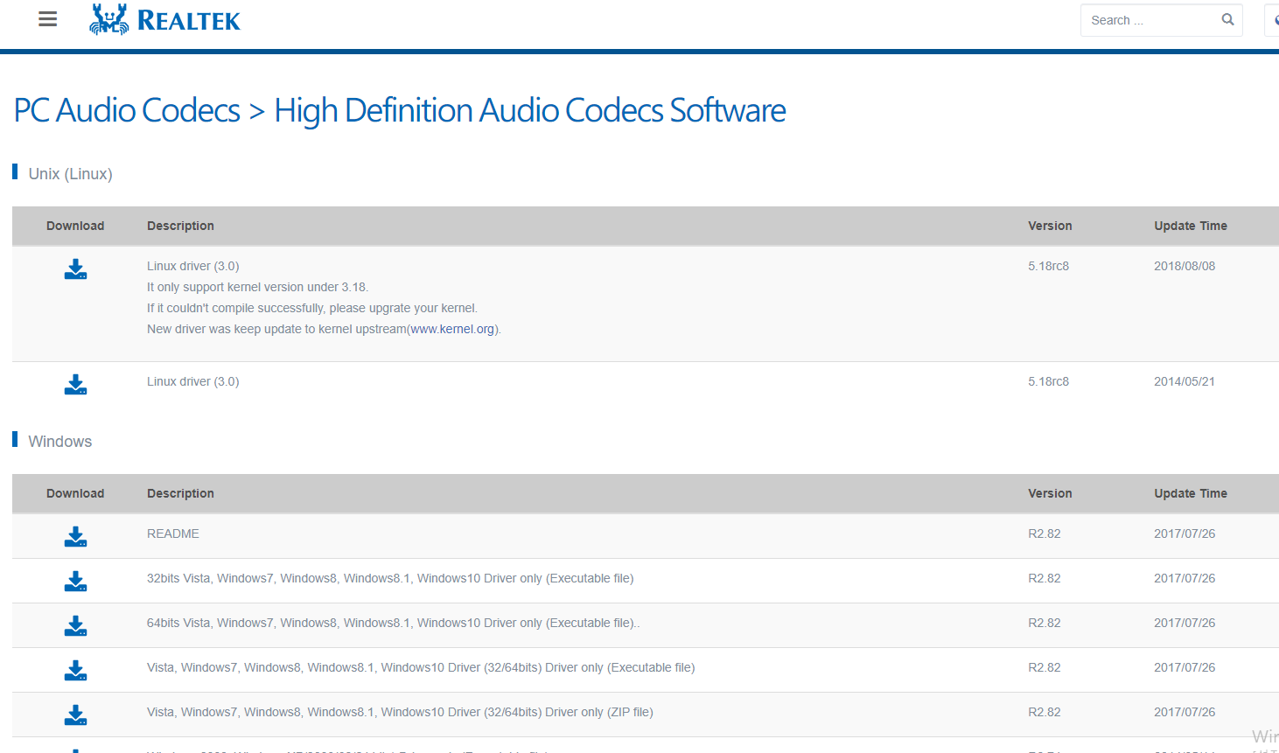The image size is (1279, 753).
Task: Select Linux driver (3.0) text in 2014 row
Action: [193, 381]
